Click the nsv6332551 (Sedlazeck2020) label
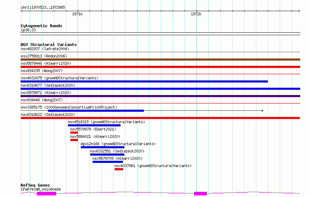This screenshot has width=310, height=197. (117, 151)
